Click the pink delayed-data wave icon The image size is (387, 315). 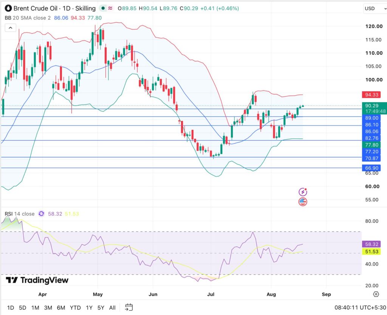pos(110,8)
